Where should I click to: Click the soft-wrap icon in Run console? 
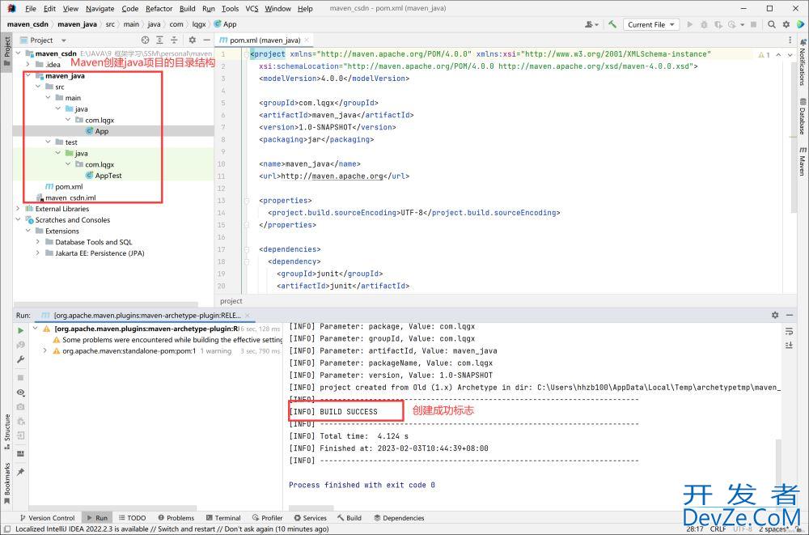789,331
